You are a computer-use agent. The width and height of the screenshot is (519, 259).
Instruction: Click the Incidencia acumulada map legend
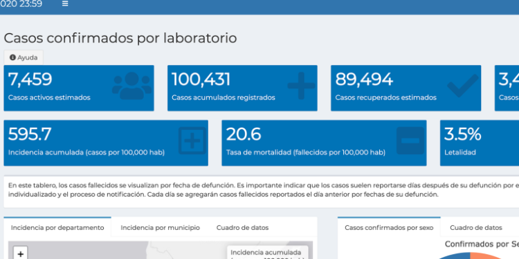[267, 253]
